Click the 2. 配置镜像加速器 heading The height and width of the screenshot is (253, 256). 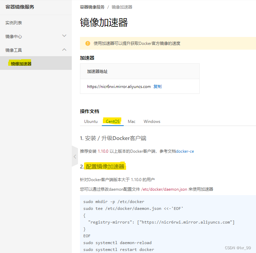pos(103,166)
